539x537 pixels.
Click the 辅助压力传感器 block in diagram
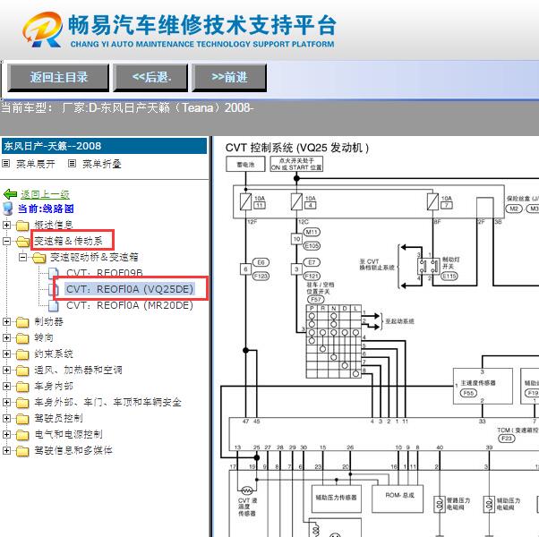[336, 499]
